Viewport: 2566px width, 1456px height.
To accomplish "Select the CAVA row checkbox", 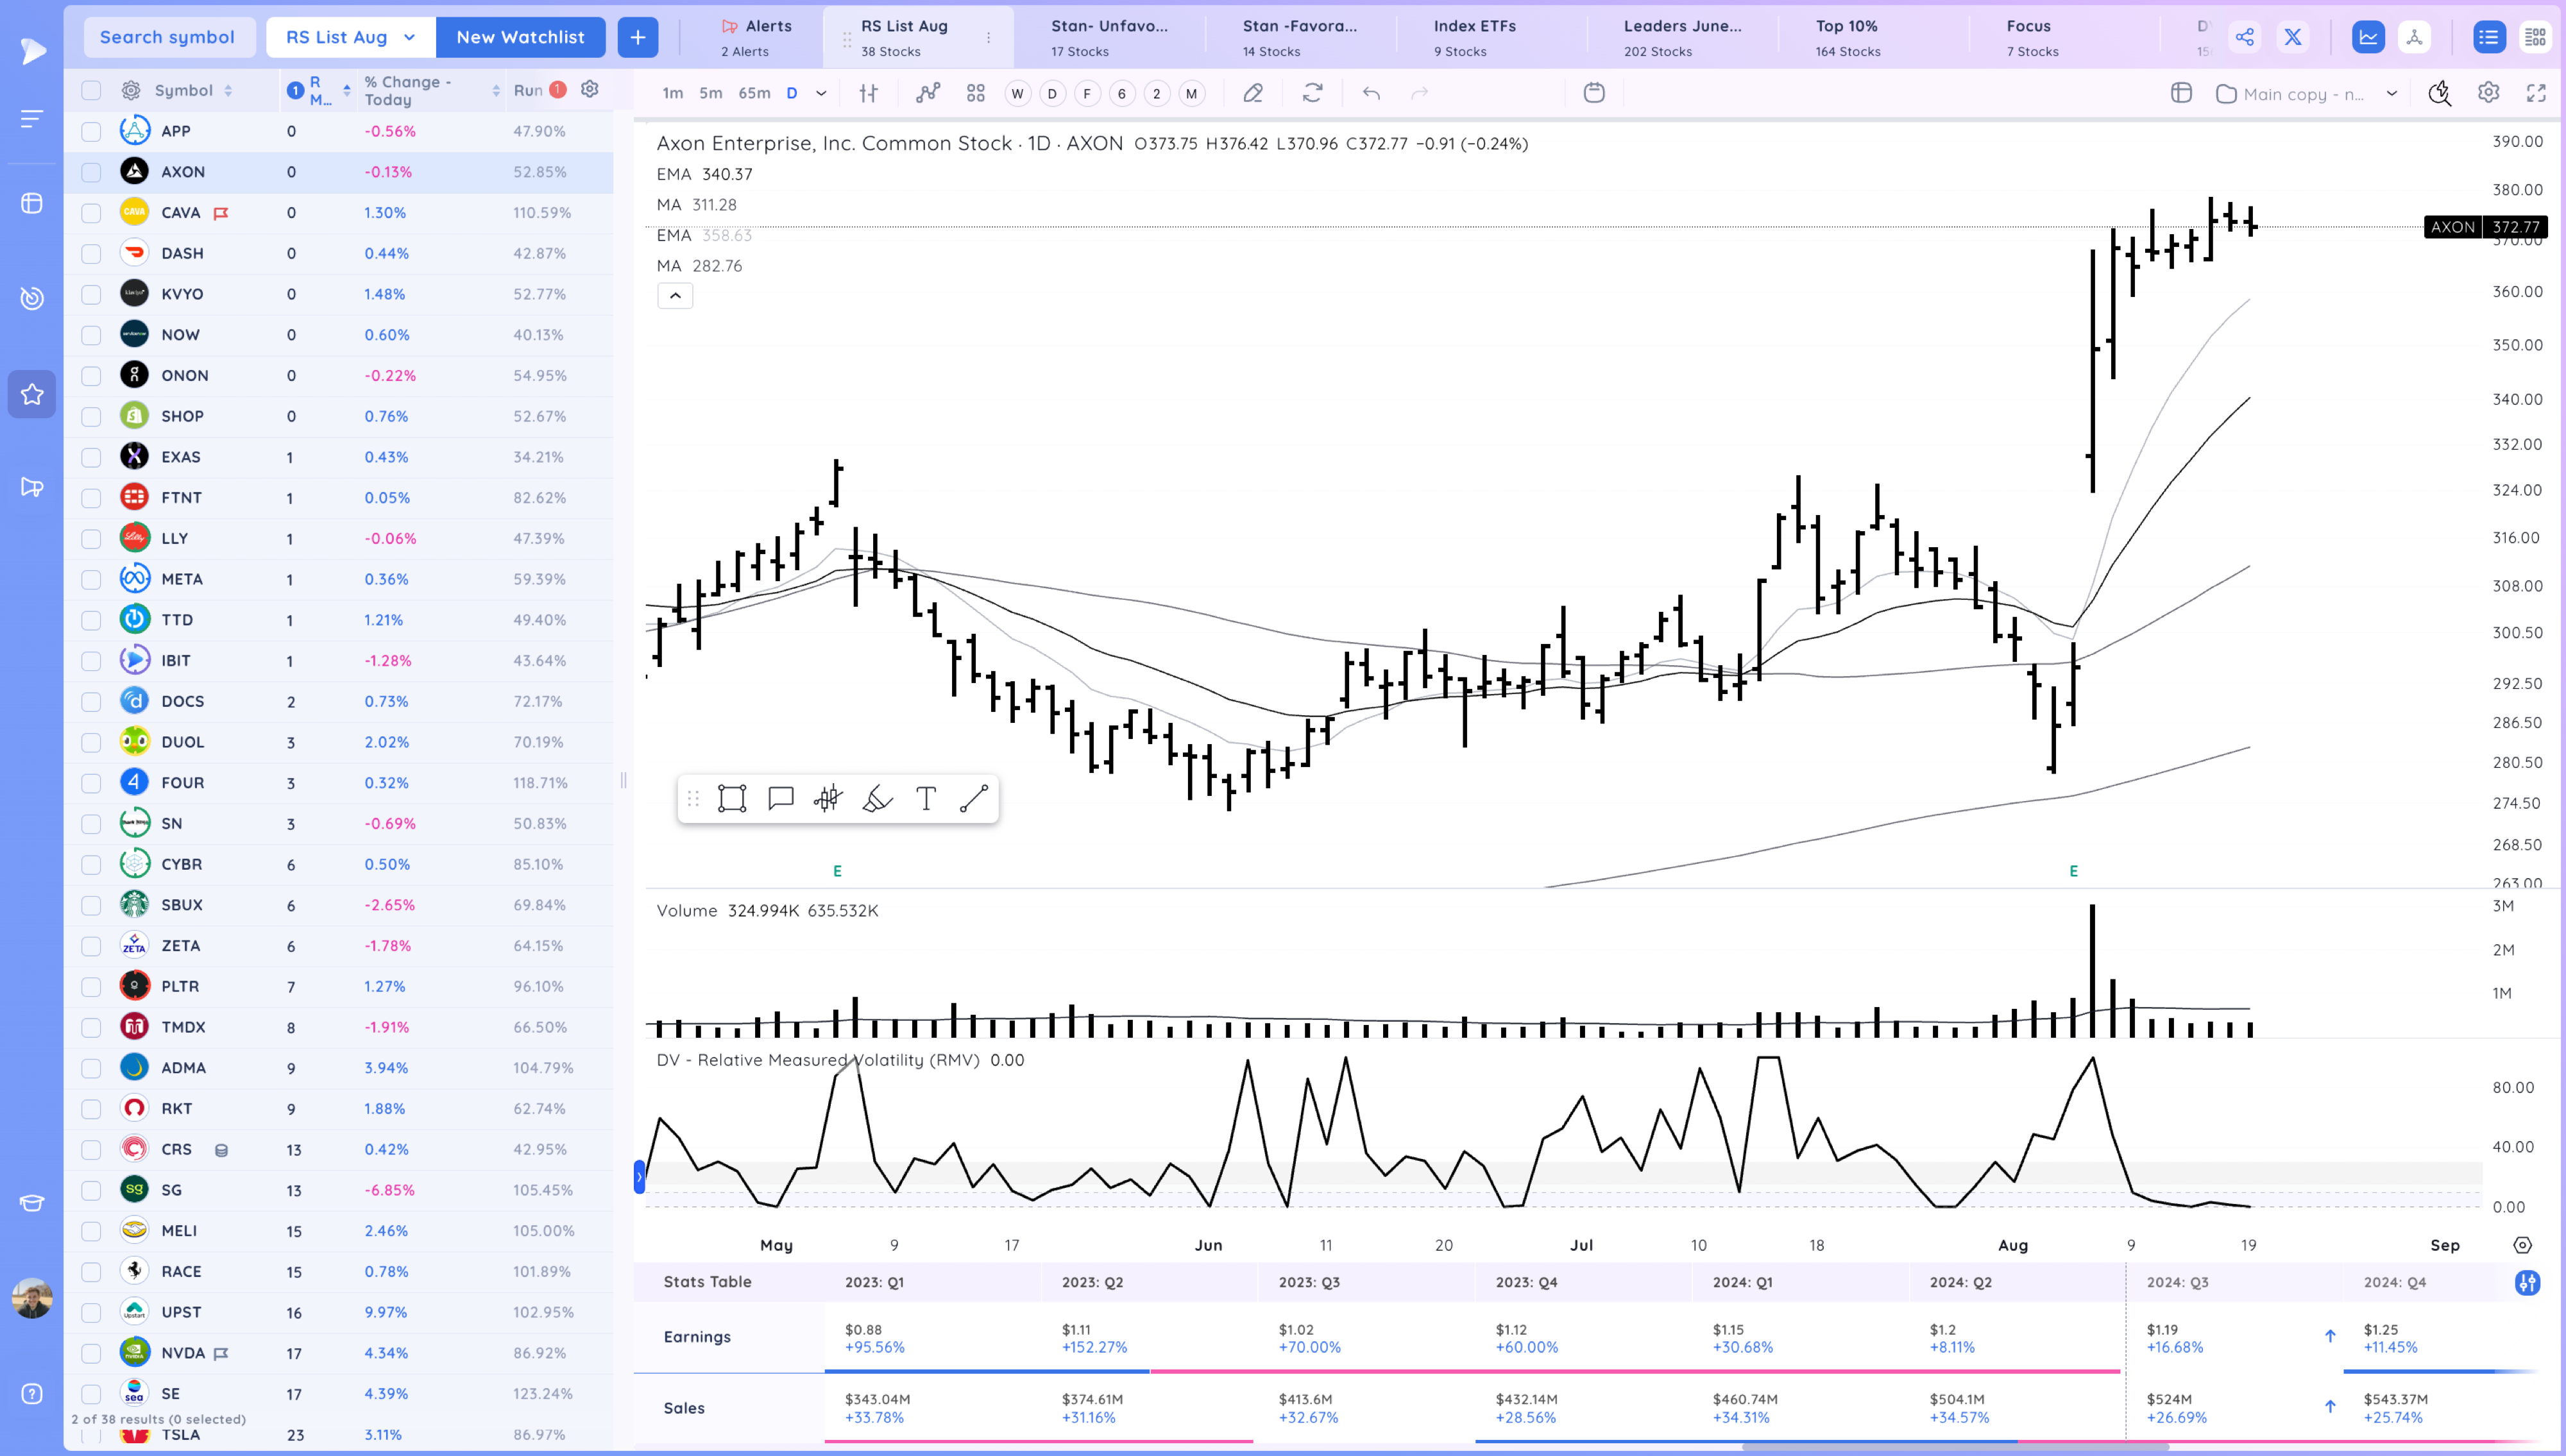I will click(91, 212).
